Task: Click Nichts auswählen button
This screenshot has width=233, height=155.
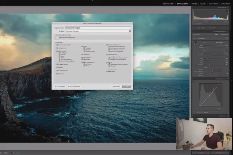Action: [x=74, y=87]
